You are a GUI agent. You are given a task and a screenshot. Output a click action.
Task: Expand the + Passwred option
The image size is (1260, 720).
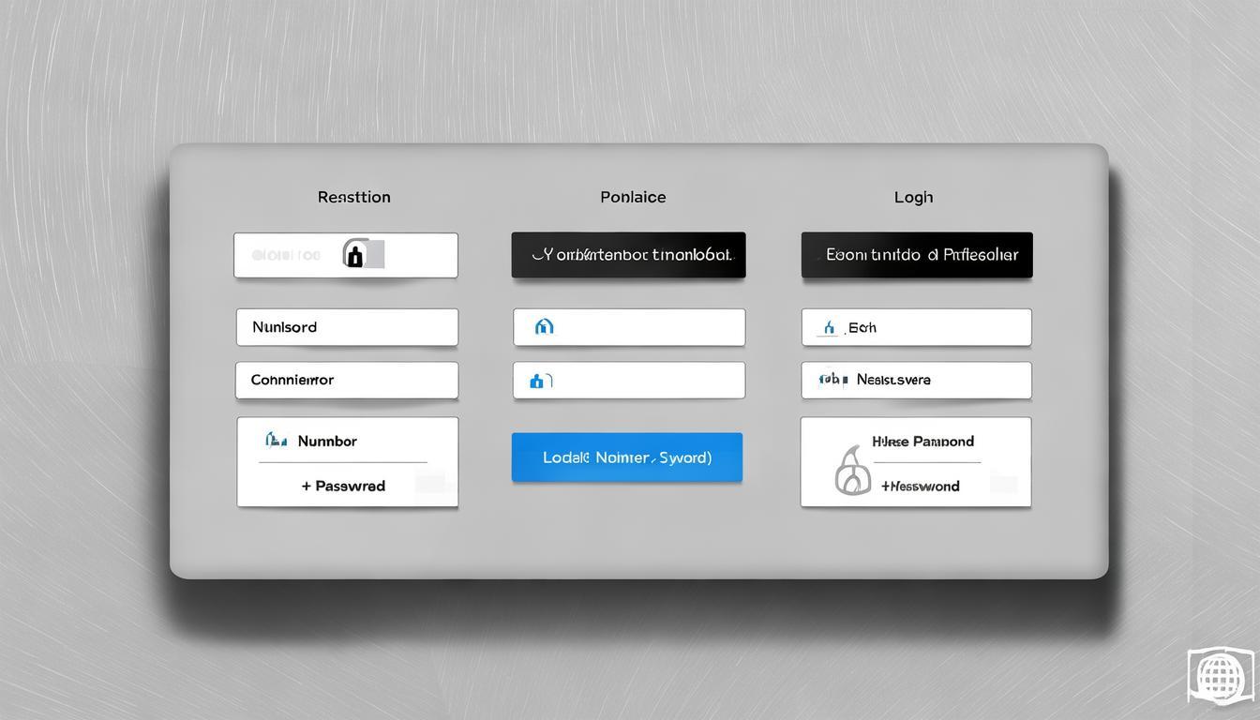[x=343, y=486]
